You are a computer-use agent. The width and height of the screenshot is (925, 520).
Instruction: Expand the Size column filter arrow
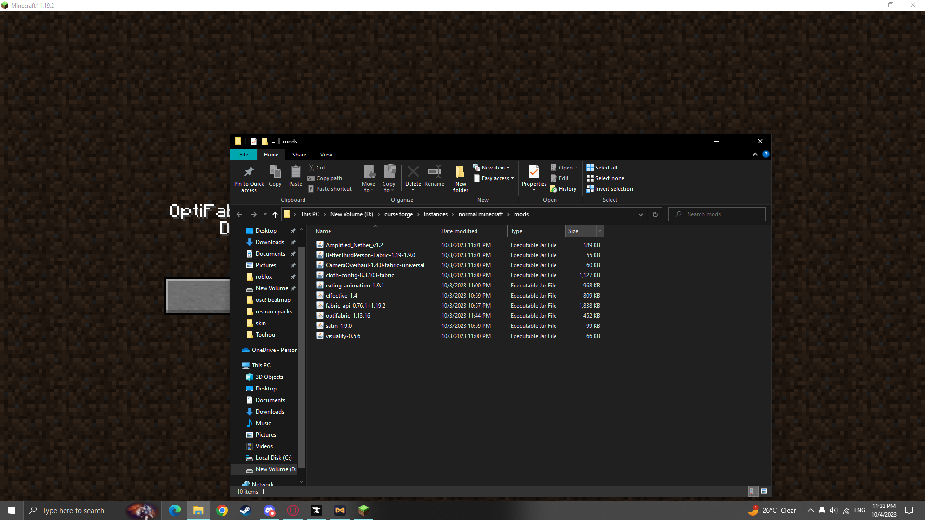[x=599, y=231]
